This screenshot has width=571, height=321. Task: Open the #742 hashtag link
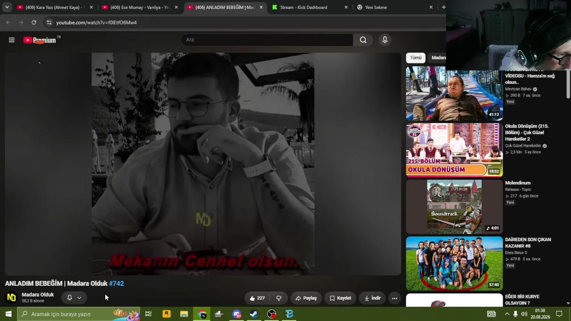point(116,284)
